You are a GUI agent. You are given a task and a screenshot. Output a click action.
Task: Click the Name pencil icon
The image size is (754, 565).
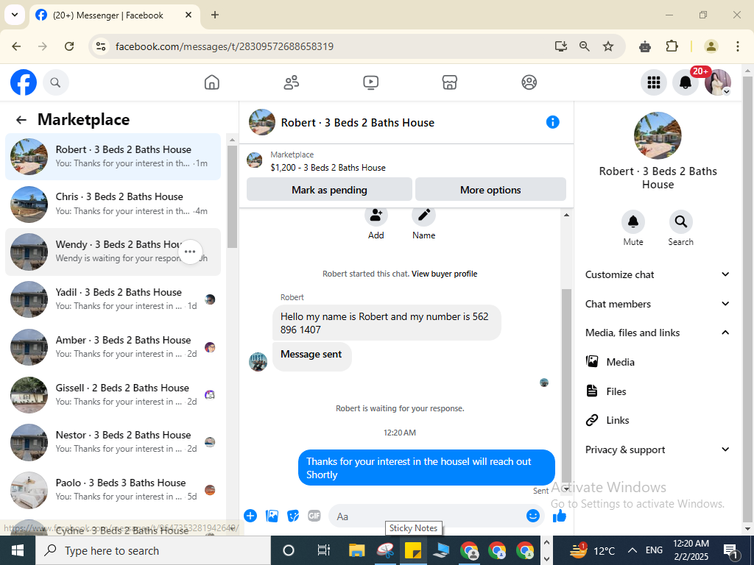coord(423,216)
